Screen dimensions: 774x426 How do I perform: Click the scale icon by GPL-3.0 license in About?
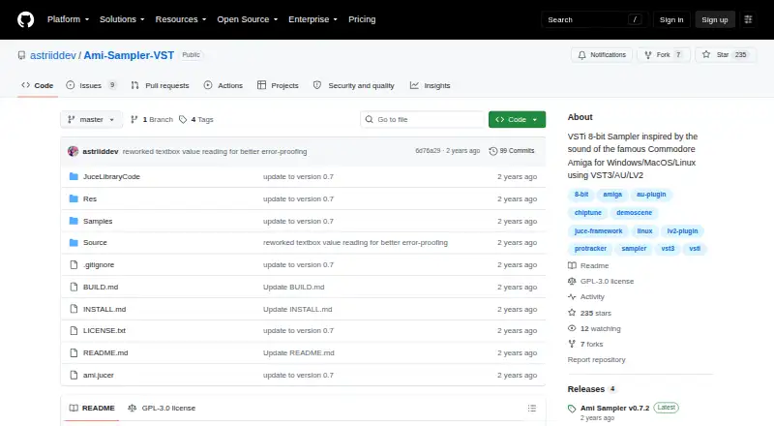point(572,281)
